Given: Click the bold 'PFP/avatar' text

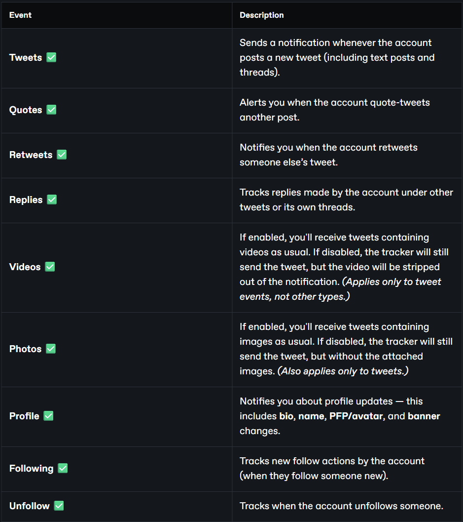Looking at the screenshot, I should pyautogui.click(x=356, y=416).
